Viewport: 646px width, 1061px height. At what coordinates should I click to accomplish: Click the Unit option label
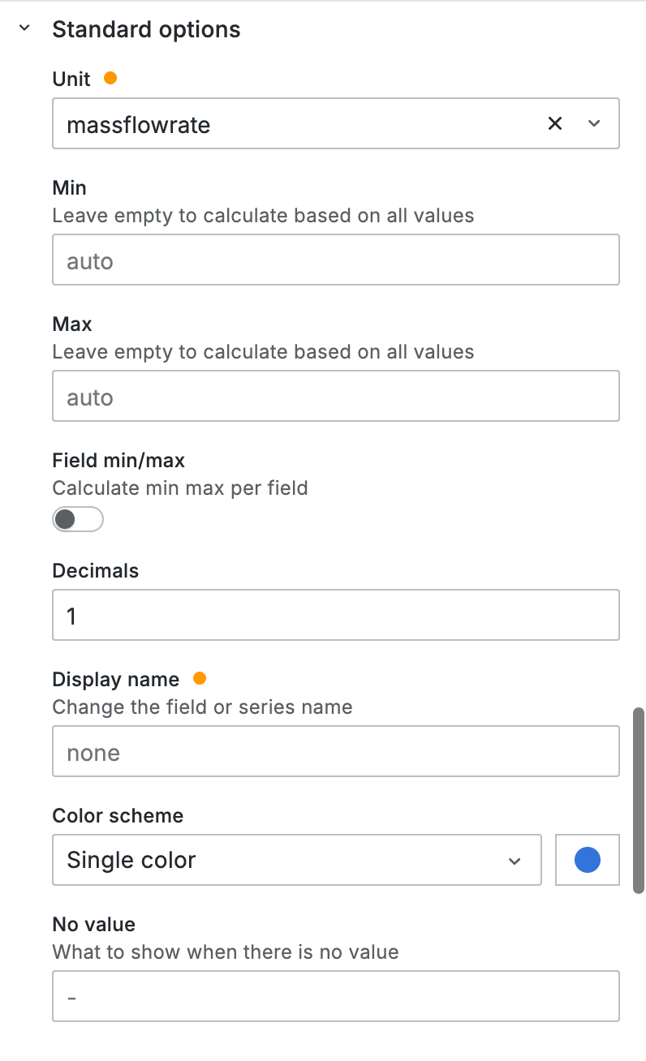[x=71, y=79]
